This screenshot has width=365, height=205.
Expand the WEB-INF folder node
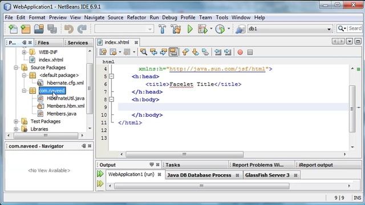tap(24, 52)
